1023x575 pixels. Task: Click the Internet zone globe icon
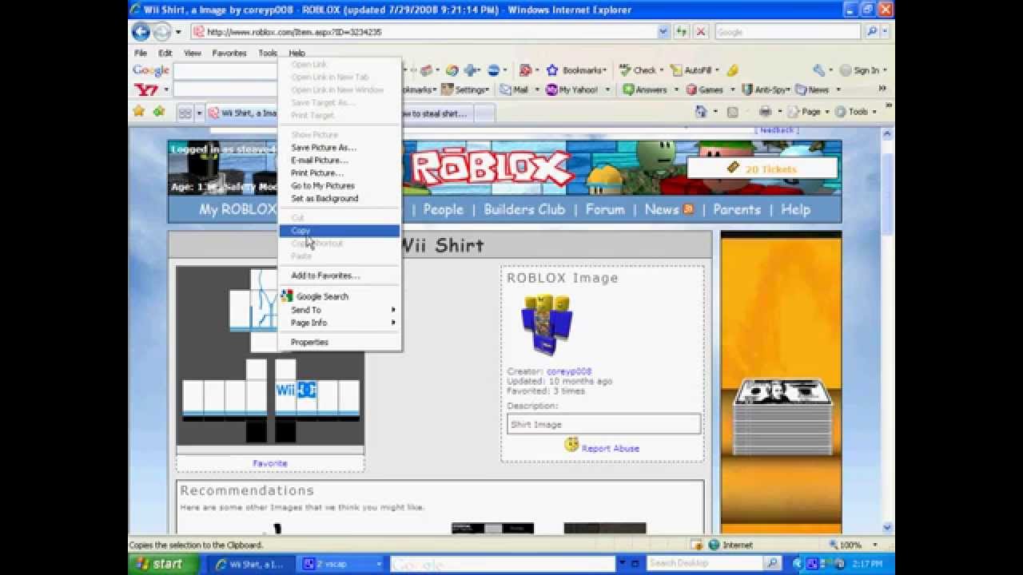tap(713, 545)
